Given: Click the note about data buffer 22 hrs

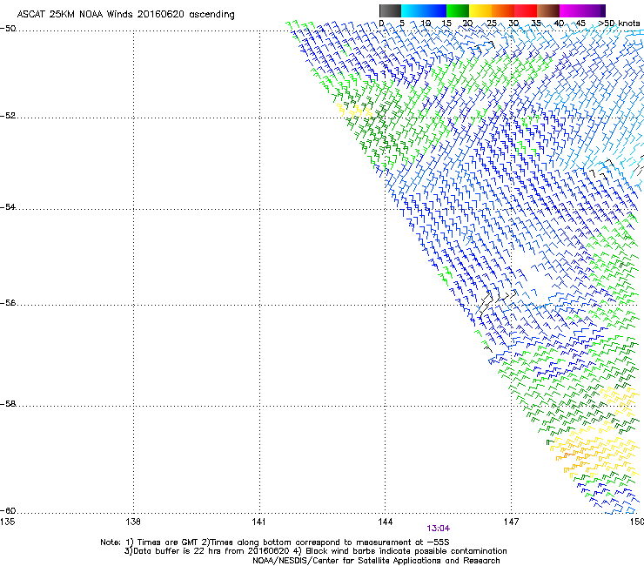Looking at the screenshot, I should (x=206, y=551).
